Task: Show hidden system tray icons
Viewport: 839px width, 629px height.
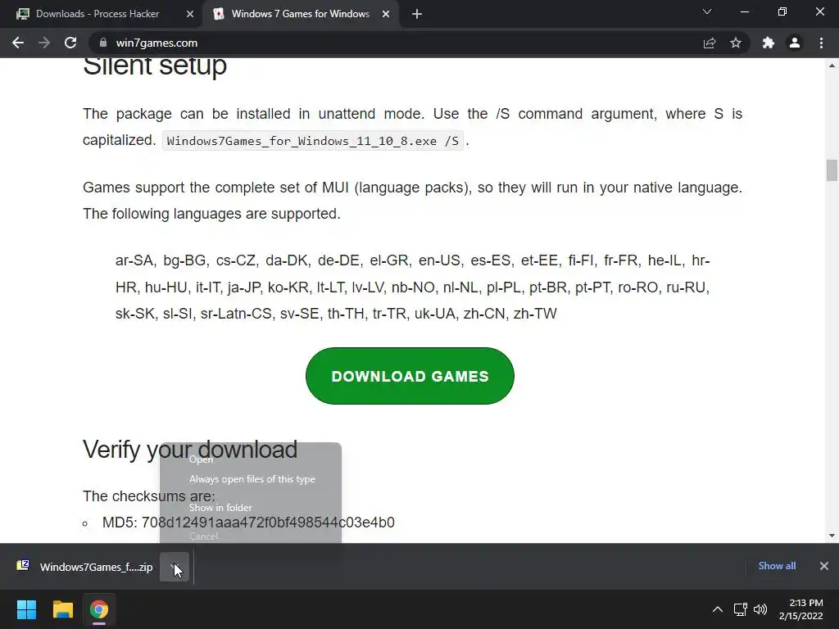Action: point(718,609)
